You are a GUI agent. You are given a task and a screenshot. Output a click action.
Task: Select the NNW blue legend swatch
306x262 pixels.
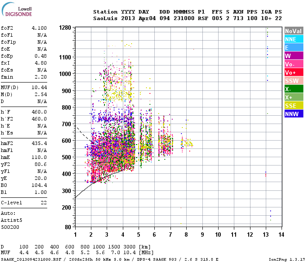click(x=294, y=114)
